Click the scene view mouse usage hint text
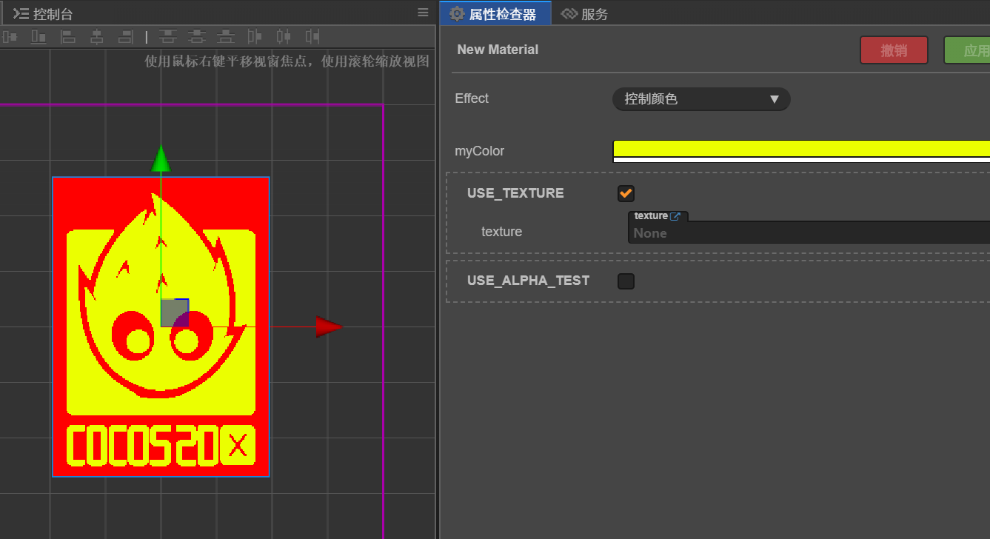 pyautogui.click(x=287, y=61)
